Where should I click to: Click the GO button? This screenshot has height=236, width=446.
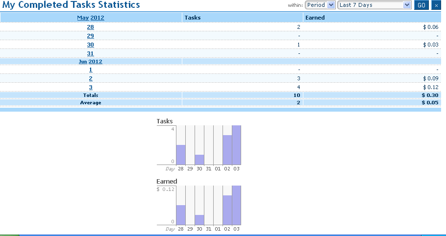pos(421,5)
